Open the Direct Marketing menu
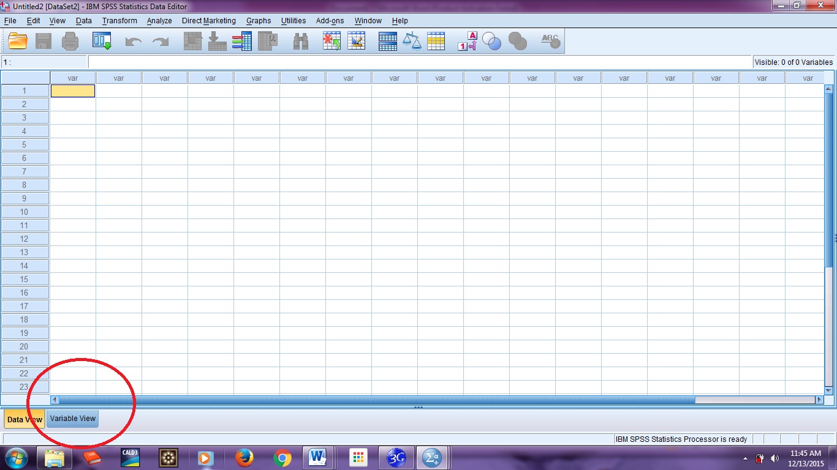The image size is (837, 470). (x=209, y=21)
